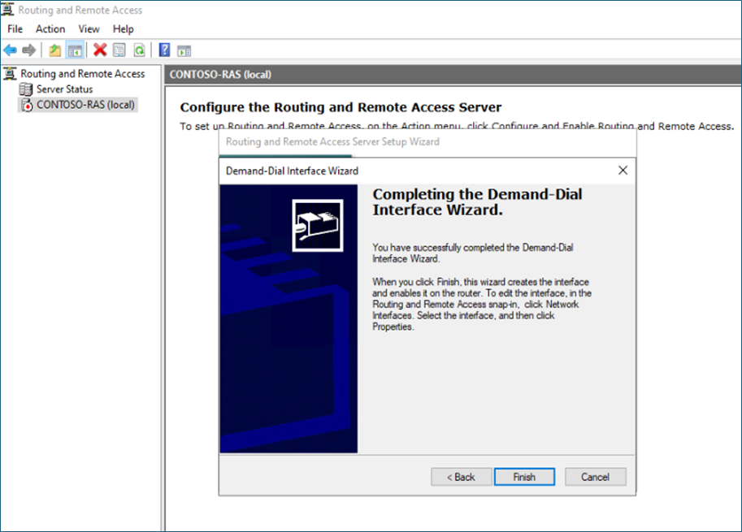The image size is (742, 532).
Task: Click the blue Help question mark icon
Action: tap(164, 50)
